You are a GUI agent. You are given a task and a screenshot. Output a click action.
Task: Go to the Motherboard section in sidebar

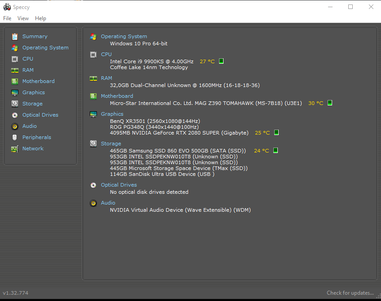coord(39,81)
